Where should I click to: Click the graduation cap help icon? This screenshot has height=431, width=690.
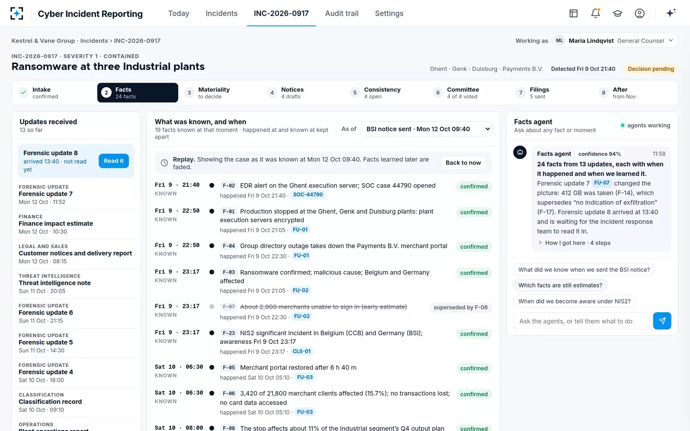tap(618, 13)
